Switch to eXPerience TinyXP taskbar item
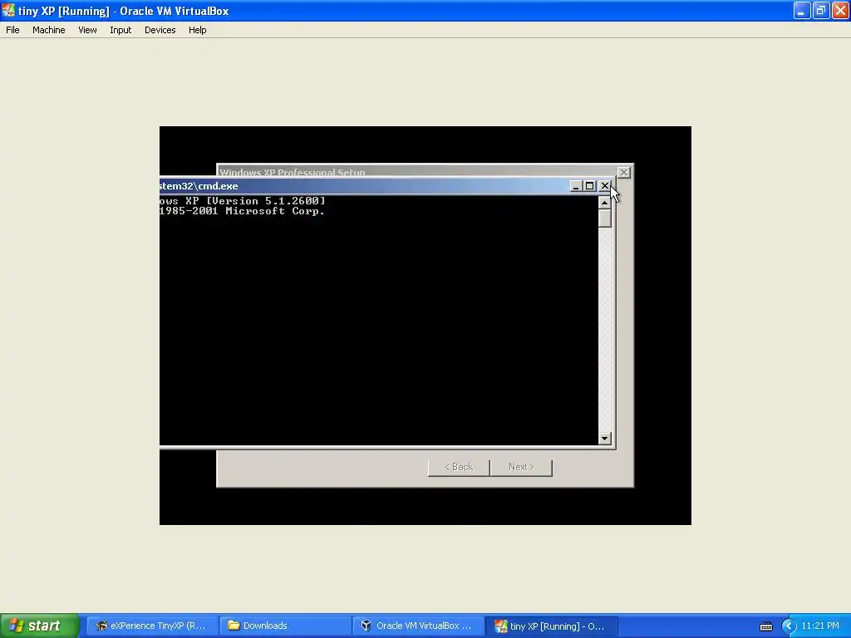The height and width of the screenshot is (638, 851). coord(151,626)
